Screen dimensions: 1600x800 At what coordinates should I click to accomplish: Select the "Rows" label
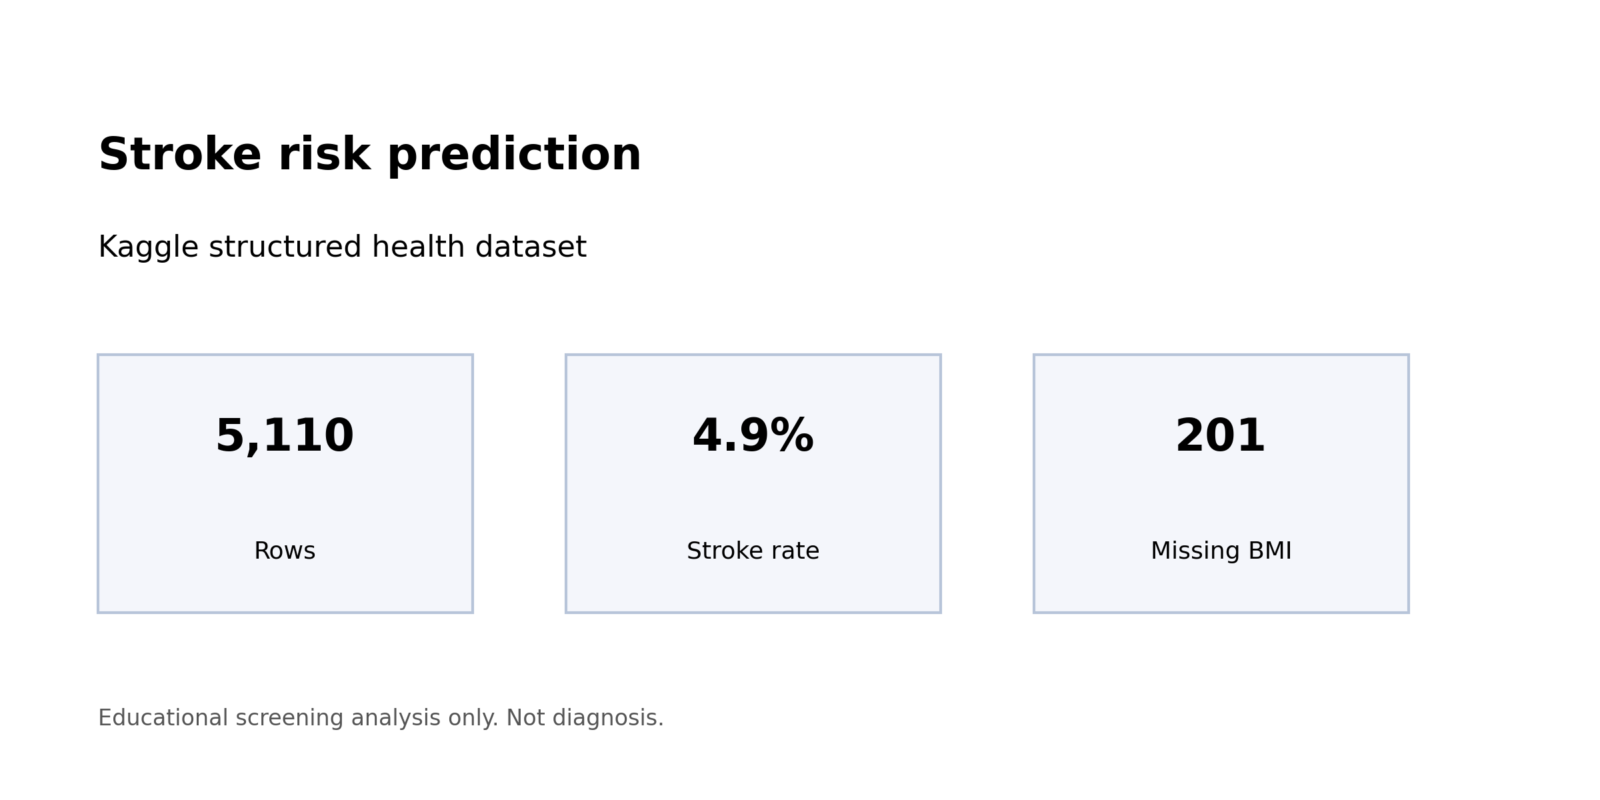(x=285, y=551)
